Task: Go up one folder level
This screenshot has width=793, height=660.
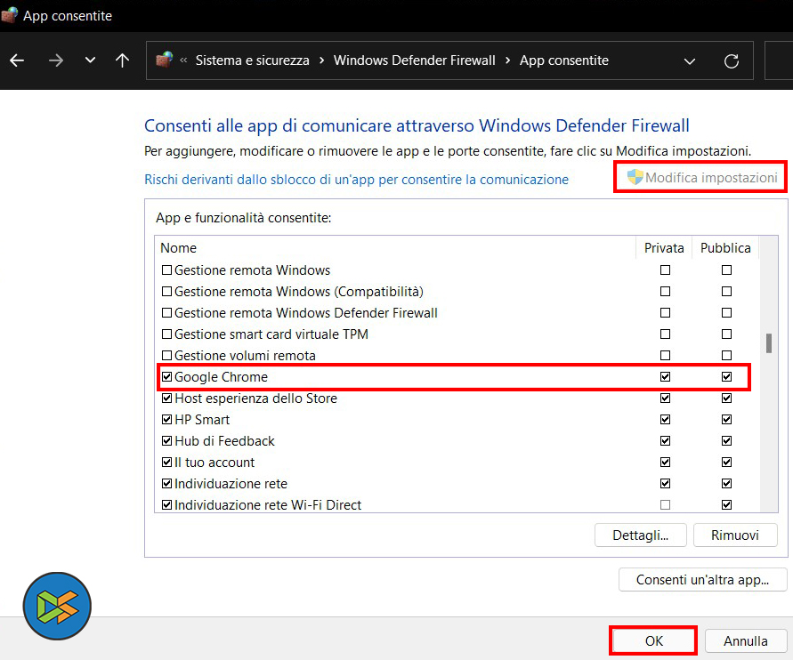Action: pyautogui.click(x=123, y=60)
